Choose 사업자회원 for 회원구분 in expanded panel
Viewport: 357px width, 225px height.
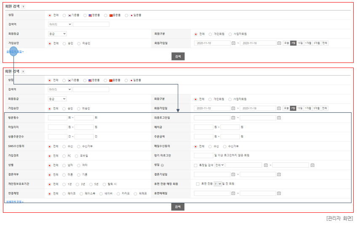pyautogui.click(x=230, y=99)
